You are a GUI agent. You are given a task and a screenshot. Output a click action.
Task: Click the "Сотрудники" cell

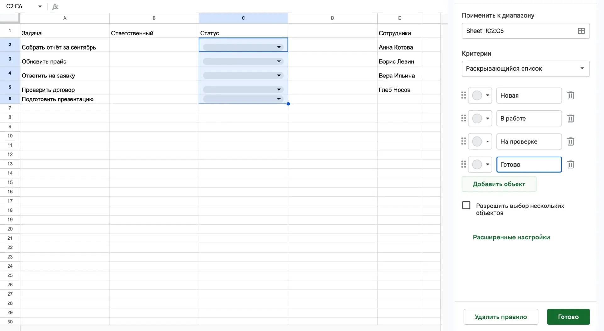click(400, 31)
